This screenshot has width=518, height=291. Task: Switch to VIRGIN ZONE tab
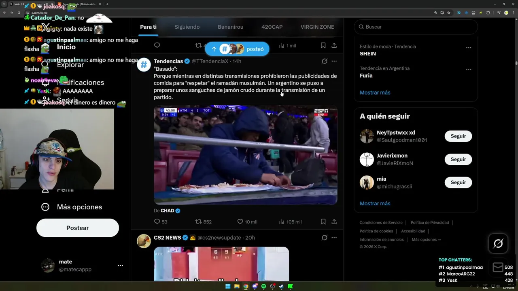coord(317,27)
